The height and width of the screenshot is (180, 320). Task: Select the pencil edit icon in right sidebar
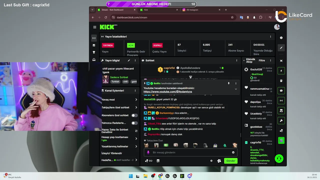coord(281,48)
